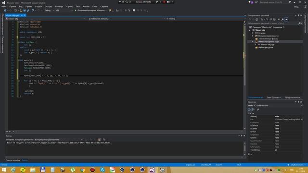Open the Properties object selector dropdown

tap(275, 106)
